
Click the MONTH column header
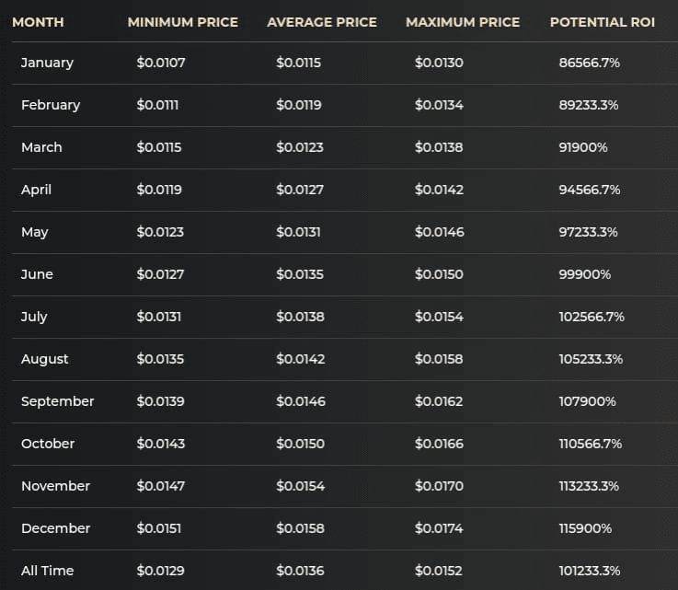(36, 21)
